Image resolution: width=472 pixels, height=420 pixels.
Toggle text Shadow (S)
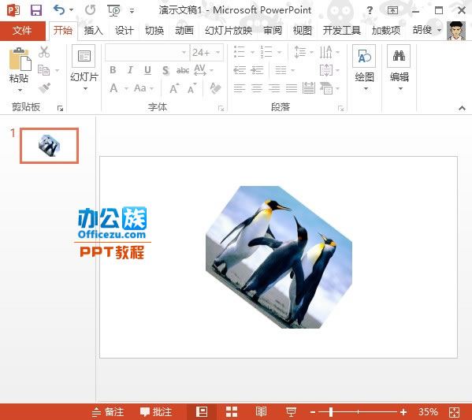[165, 70]
